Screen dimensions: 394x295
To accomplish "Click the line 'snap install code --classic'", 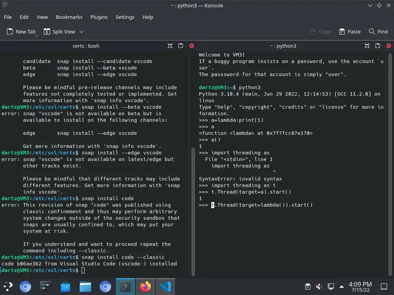I will click(123, 257).
